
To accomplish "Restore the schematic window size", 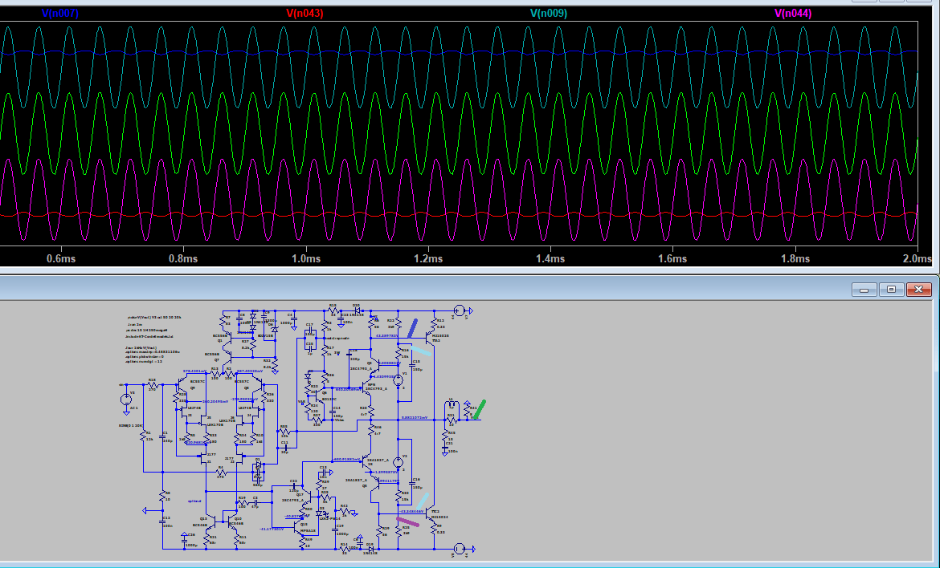I will (892, 290).
